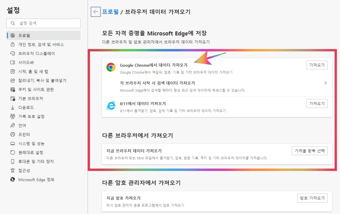Viewport: 340px width, 214px height.
Task: Click Google Chrome에서 데이터 가져오기 title
Action: coord(153,65)
